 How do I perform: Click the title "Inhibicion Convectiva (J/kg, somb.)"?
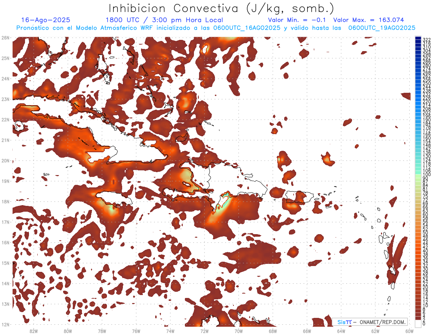221,8
